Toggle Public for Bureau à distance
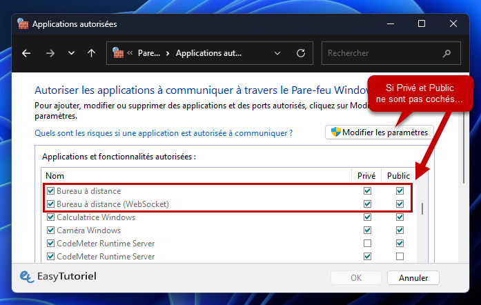The width and height of the screenshot is (481, 305). pos(400,191)
